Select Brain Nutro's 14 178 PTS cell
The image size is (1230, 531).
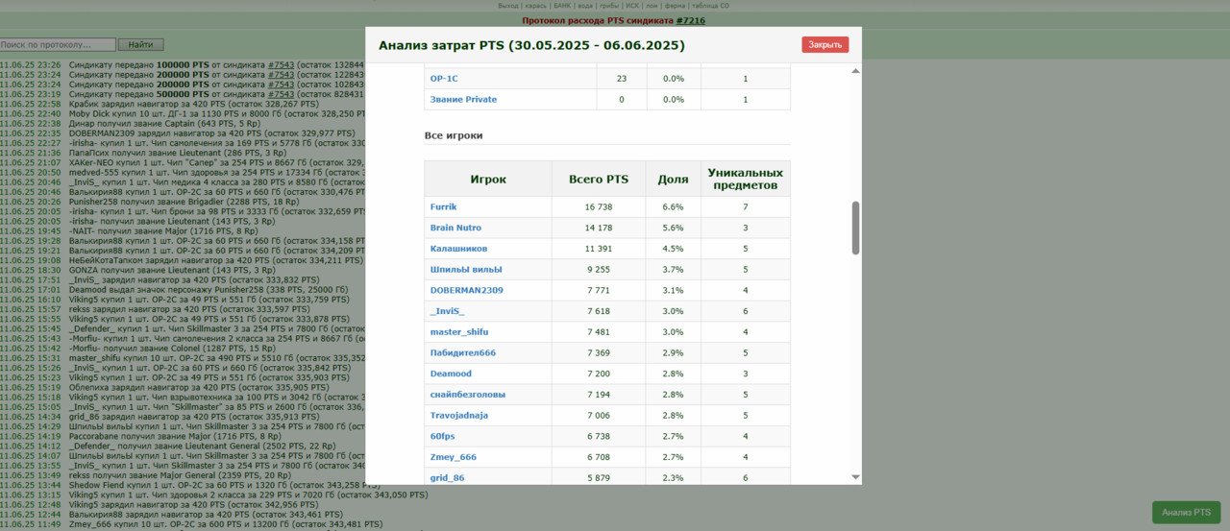click(x=599, y=228)
